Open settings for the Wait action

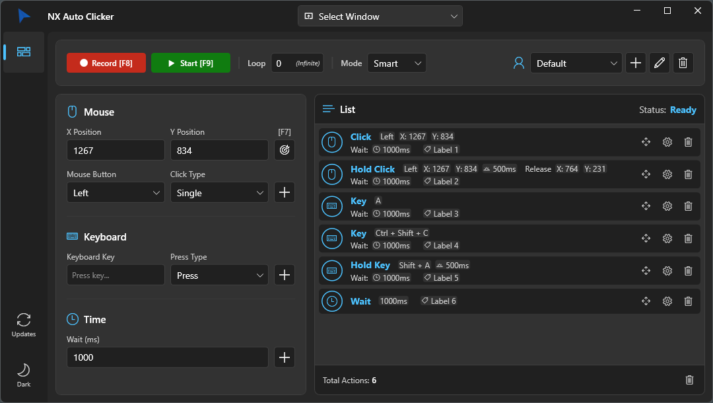[x=667, y=301]
